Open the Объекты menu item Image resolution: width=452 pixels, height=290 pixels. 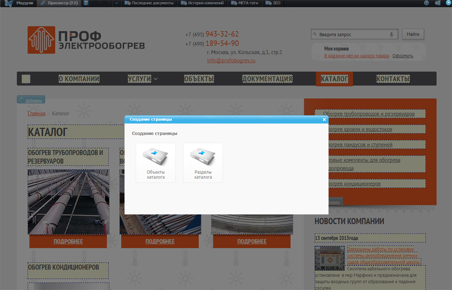(199, 79)
